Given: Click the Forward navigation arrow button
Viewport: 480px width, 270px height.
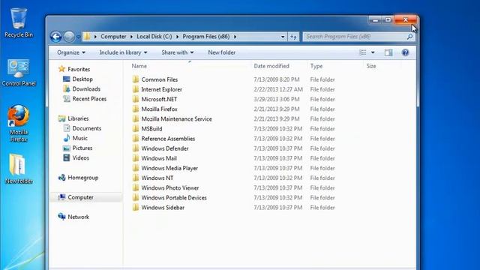Looking at the screenshot, I should pos(69,37).
